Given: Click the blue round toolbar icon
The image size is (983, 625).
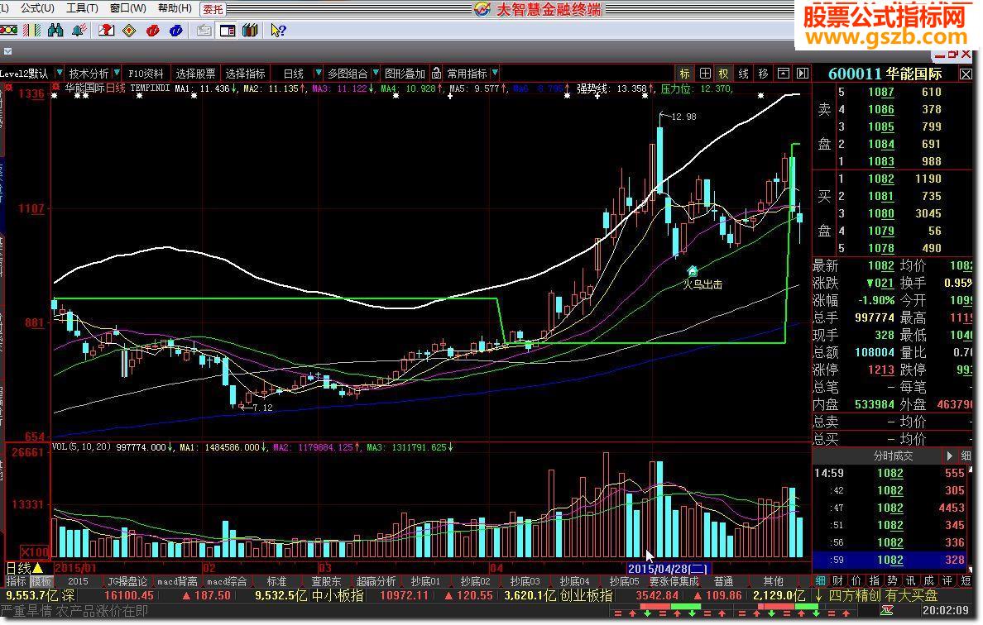Looking at the screenshot, I should pyautogui.click(x=176, y=30).
